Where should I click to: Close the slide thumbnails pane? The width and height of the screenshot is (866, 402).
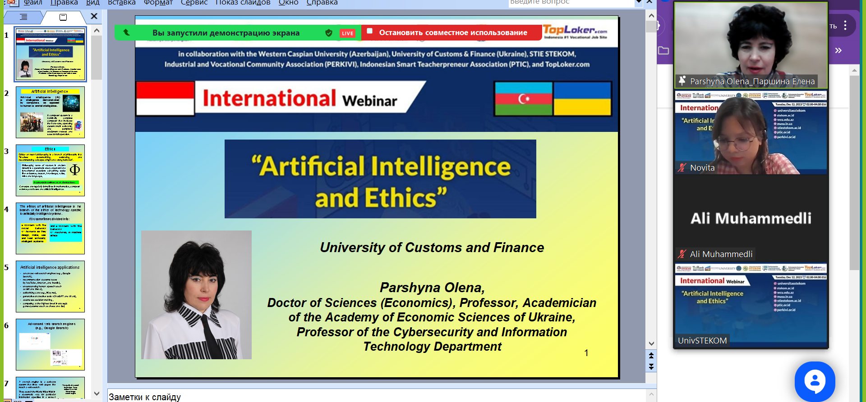tap(94, 16)
